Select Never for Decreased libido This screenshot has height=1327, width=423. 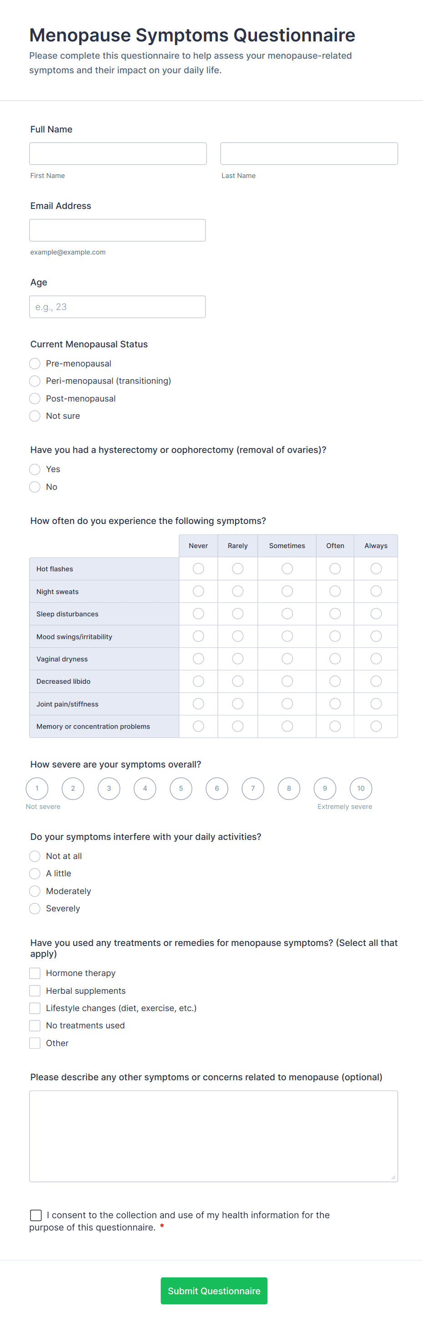[x=198, y=681]
